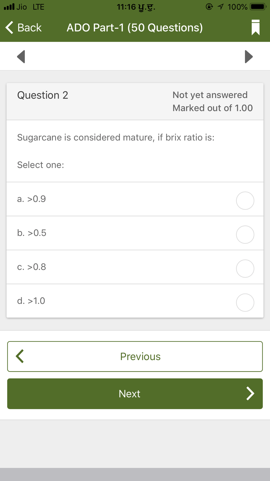270x481 pixels.
Task: Tap the location arrow status icon
Action: pos(221,6)
